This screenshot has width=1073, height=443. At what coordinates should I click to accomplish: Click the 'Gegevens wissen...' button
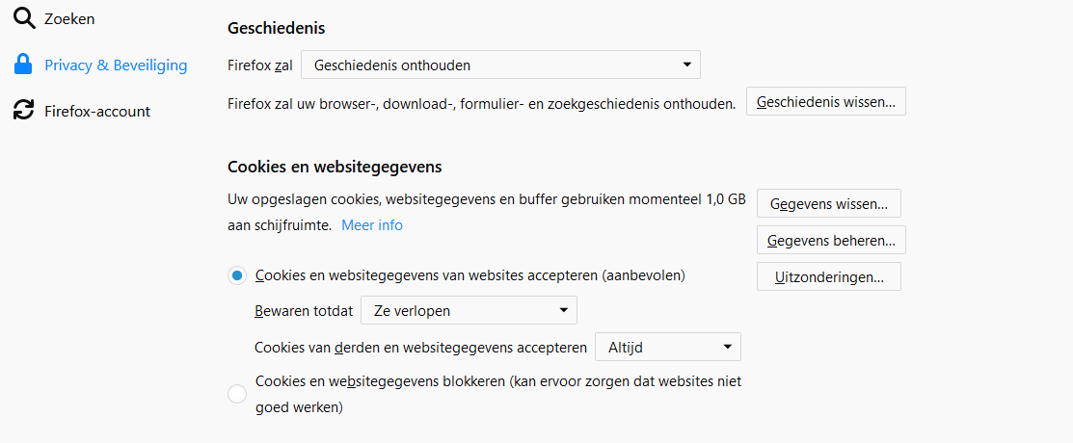[x=829, y=204]
